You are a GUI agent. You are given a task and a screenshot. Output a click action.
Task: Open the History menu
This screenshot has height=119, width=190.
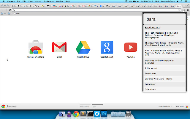click(x=38, y=1)
